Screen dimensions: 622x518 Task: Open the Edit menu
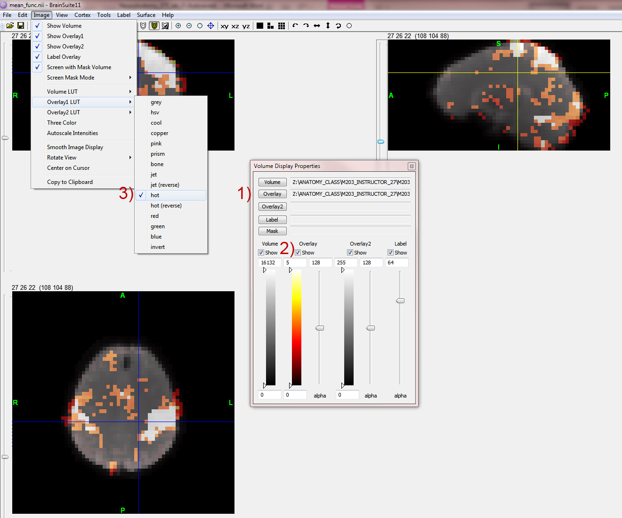[x=23, y=15]
